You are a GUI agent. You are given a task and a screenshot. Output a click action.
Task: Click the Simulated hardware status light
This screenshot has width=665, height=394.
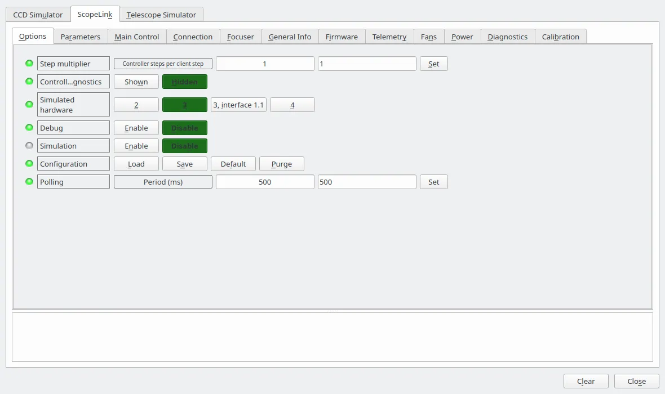[x=29, y=104]
